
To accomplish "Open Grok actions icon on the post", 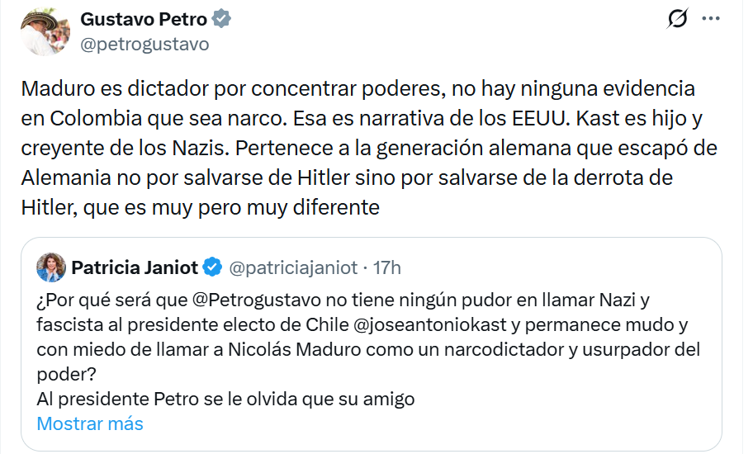I will coord(677,19).
